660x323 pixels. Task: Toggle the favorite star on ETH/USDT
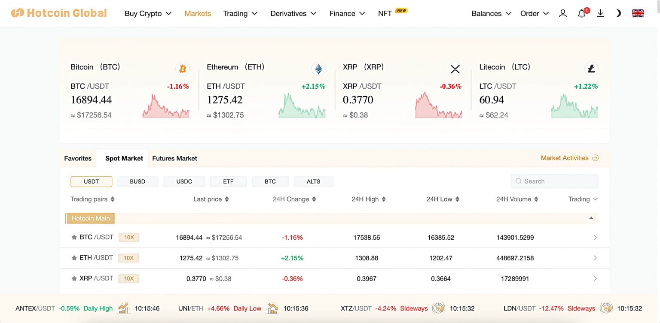74,258
